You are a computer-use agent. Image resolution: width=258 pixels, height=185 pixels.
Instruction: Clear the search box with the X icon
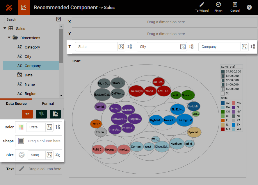coord(58,19)
